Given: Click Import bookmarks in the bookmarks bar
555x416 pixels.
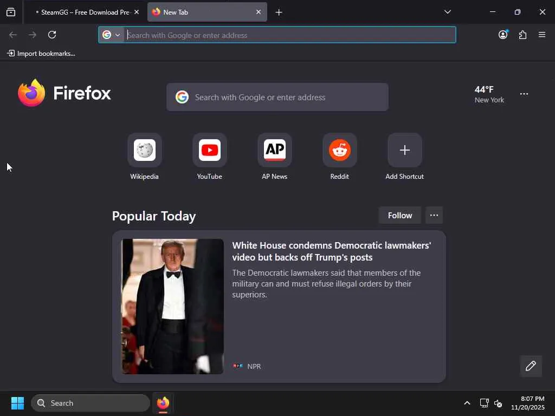Looking at the screenshot, I should 41,54.
